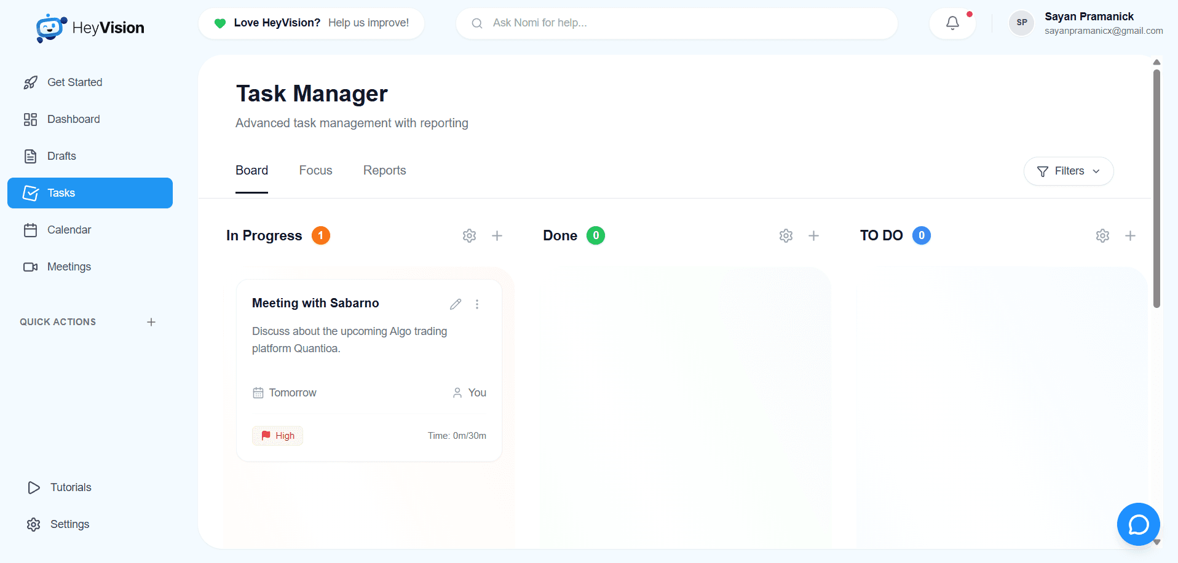Viewport: 1178px width, 563px height.
Task: Open the chat bubble widget
Action: coord(1138,524)
